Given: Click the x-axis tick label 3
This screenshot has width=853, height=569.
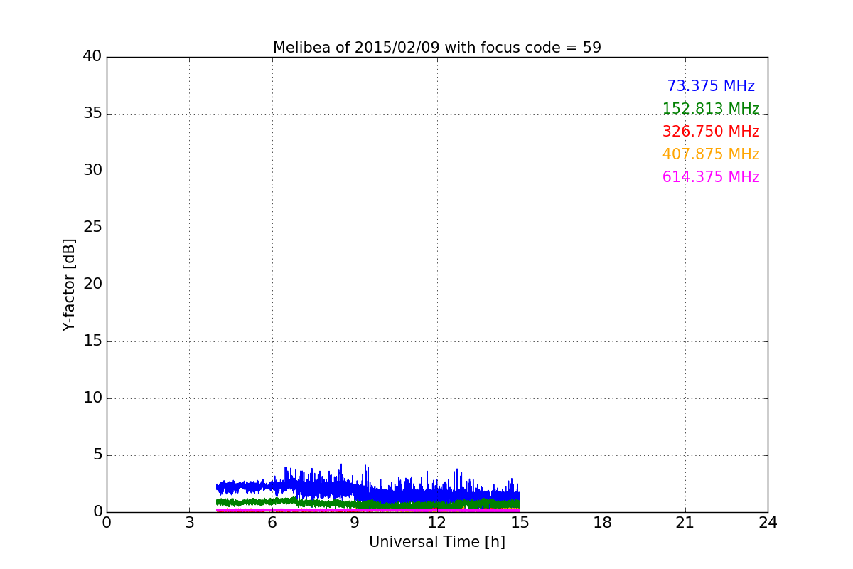Looking at the screenshot, I should coord(189,523).
